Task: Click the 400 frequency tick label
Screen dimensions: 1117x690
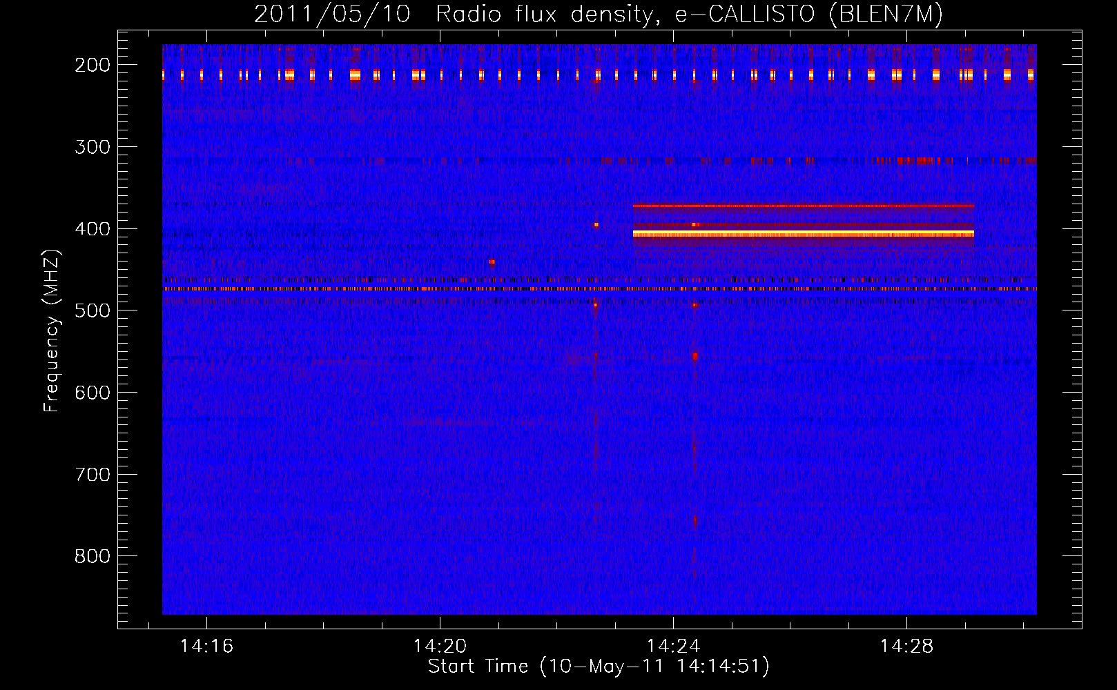Action: 93,229
